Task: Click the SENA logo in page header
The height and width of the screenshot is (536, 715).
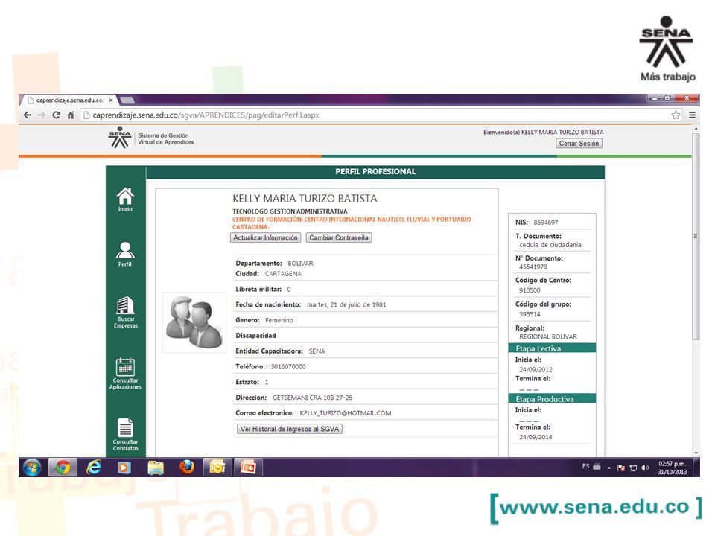Action: point(119,137)
